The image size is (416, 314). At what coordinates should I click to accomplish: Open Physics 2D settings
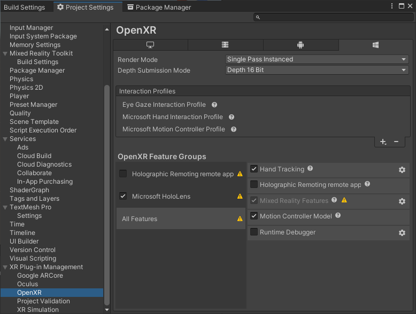[26, 88]
